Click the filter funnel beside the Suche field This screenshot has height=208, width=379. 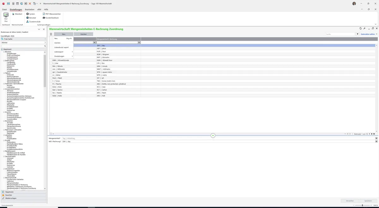coord(358,34)
